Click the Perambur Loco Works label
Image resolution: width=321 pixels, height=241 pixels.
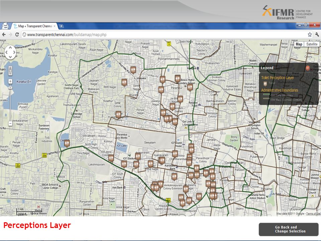[122, 136]
